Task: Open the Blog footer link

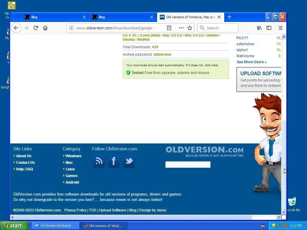Action: pos(133,210)
